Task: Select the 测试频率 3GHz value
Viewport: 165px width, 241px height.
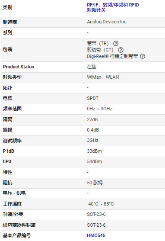Action: (x=93, y=141)
